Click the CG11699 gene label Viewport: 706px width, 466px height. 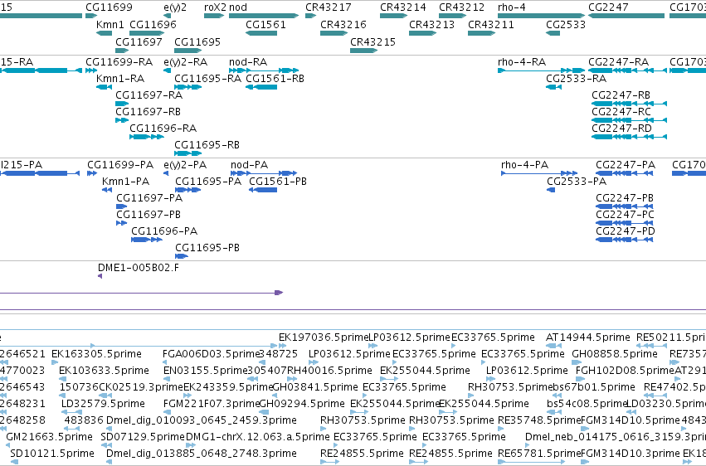[x=109, y=7]
